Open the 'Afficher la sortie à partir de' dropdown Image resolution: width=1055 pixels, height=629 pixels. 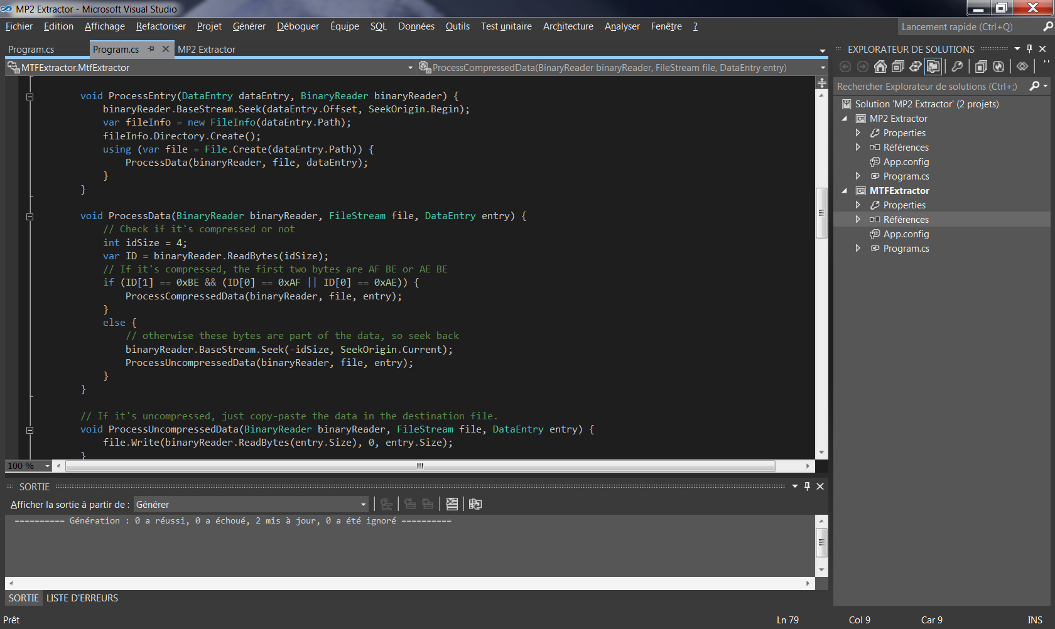tap(362, 504)
